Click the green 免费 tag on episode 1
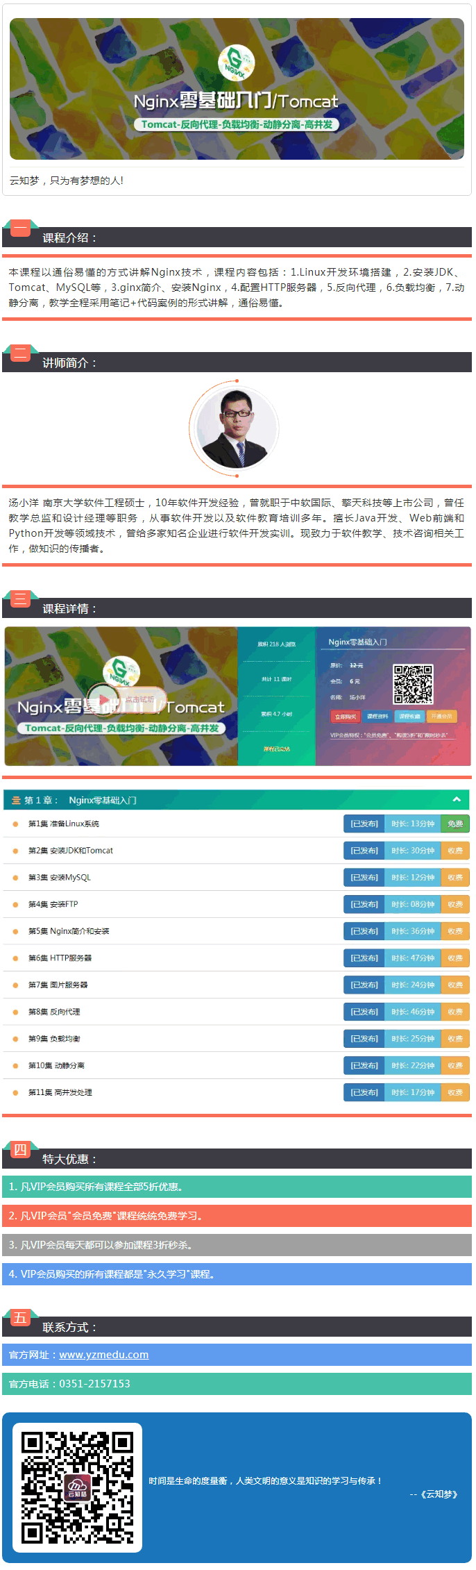 pos(455,824)
